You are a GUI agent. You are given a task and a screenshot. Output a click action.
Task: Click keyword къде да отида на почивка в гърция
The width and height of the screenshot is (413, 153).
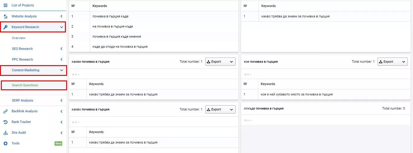[120, 47]
